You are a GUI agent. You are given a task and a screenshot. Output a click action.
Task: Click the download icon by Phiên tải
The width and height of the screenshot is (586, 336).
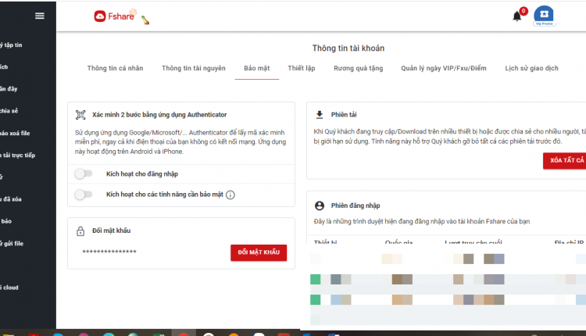(x=320, y=115)
